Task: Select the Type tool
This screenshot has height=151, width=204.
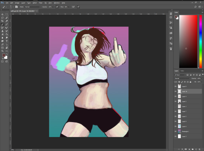Action: click(x=7, y=41)
